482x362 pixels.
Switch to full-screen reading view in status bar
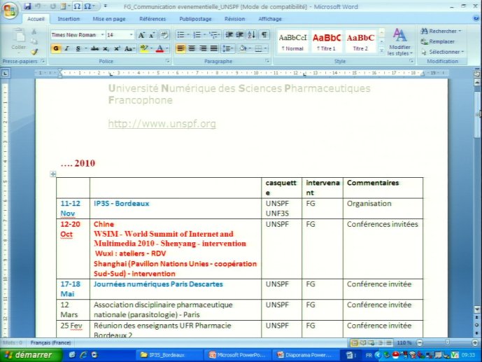[363, 342]
